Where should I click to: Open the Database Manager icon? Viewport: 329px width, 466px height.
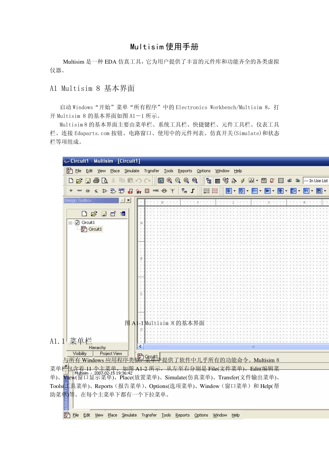click(x=226, y=181)
